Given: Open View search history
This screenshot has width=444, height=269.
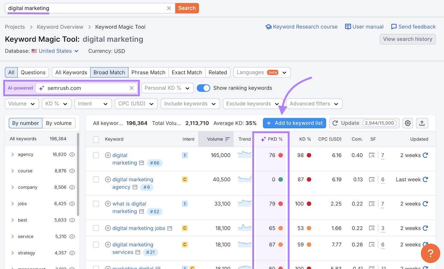Looking at the screenshot, I should coord(407,39).
